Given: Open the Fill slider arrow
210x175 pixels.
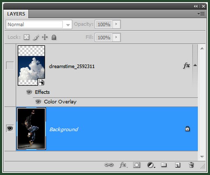Looking at the screenshot, I should pos(117,37).
